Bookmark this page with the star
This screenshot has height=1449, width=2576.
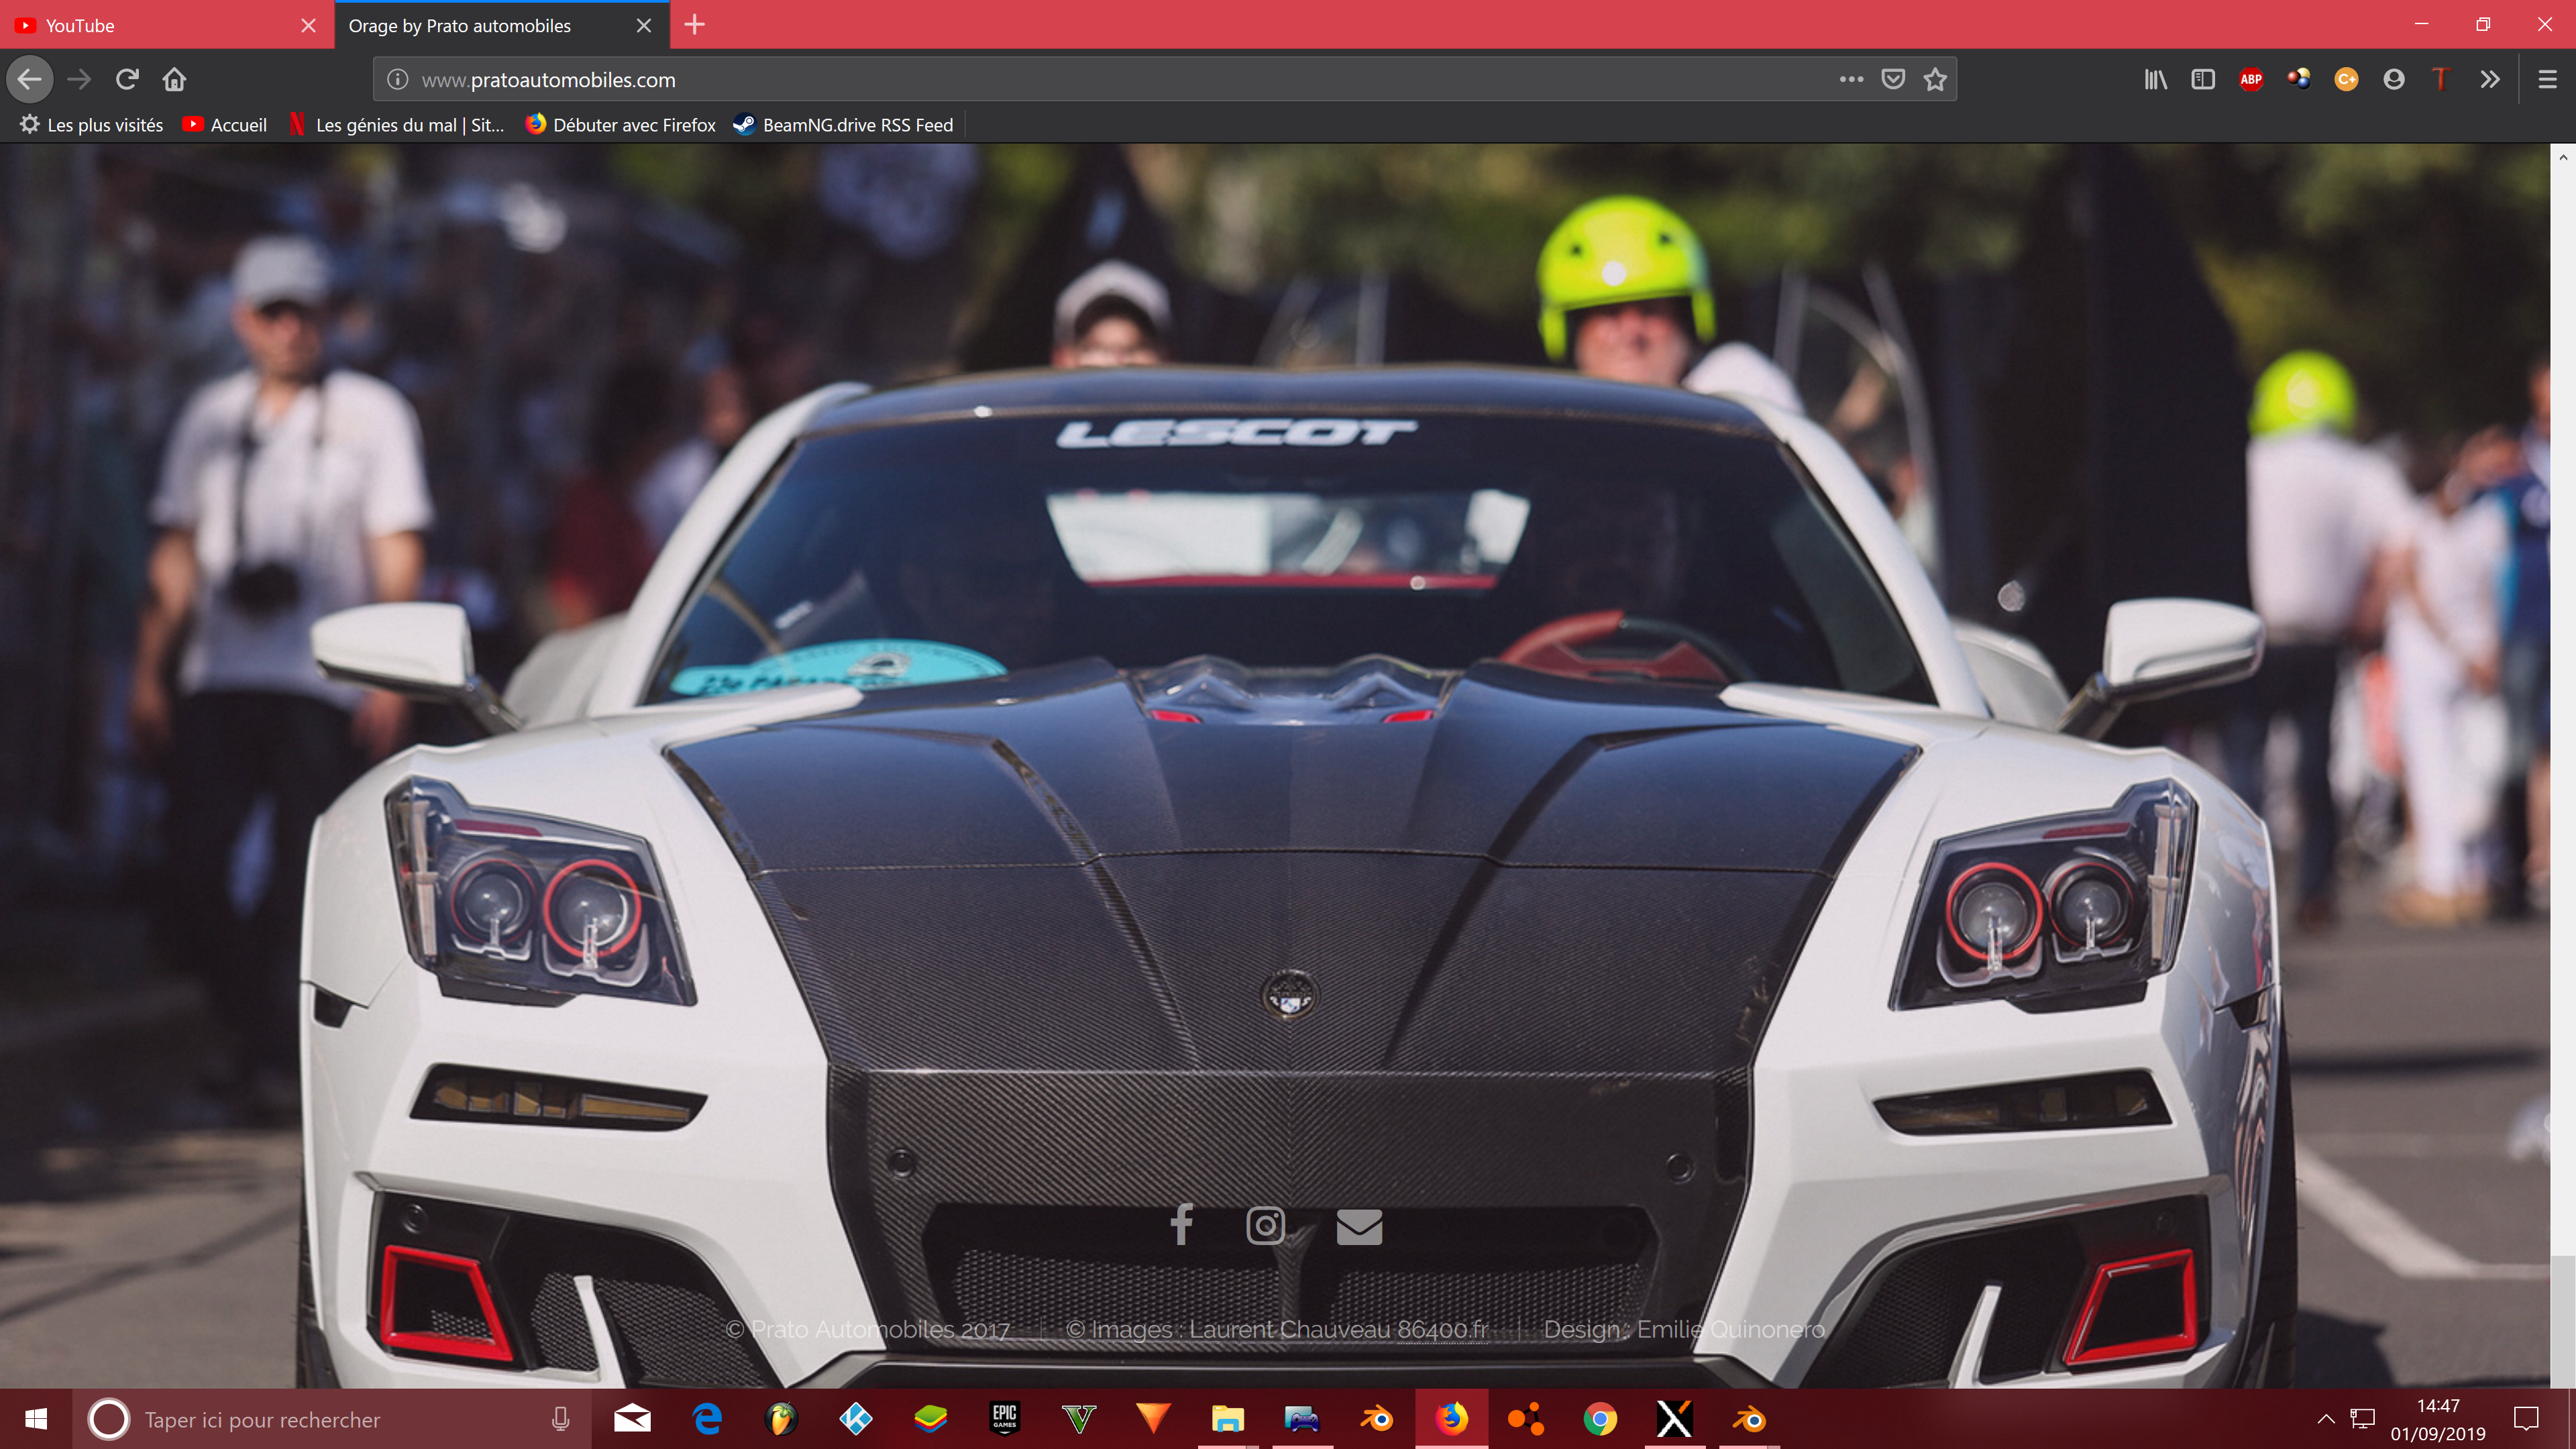pyautogui.click(x=1935, y=79)
